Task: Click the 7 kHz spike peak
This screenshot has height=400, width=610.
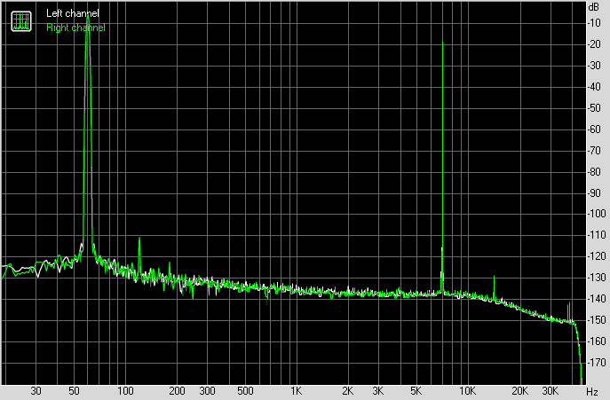Action: point(443,42)
